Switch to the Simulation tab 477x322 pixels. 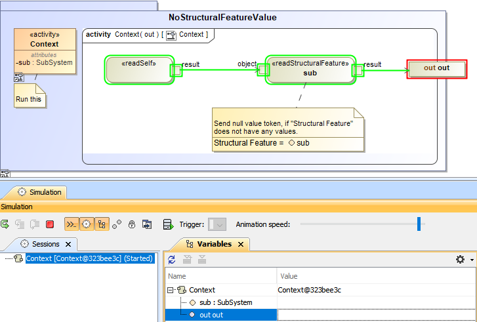click(39, 192)
